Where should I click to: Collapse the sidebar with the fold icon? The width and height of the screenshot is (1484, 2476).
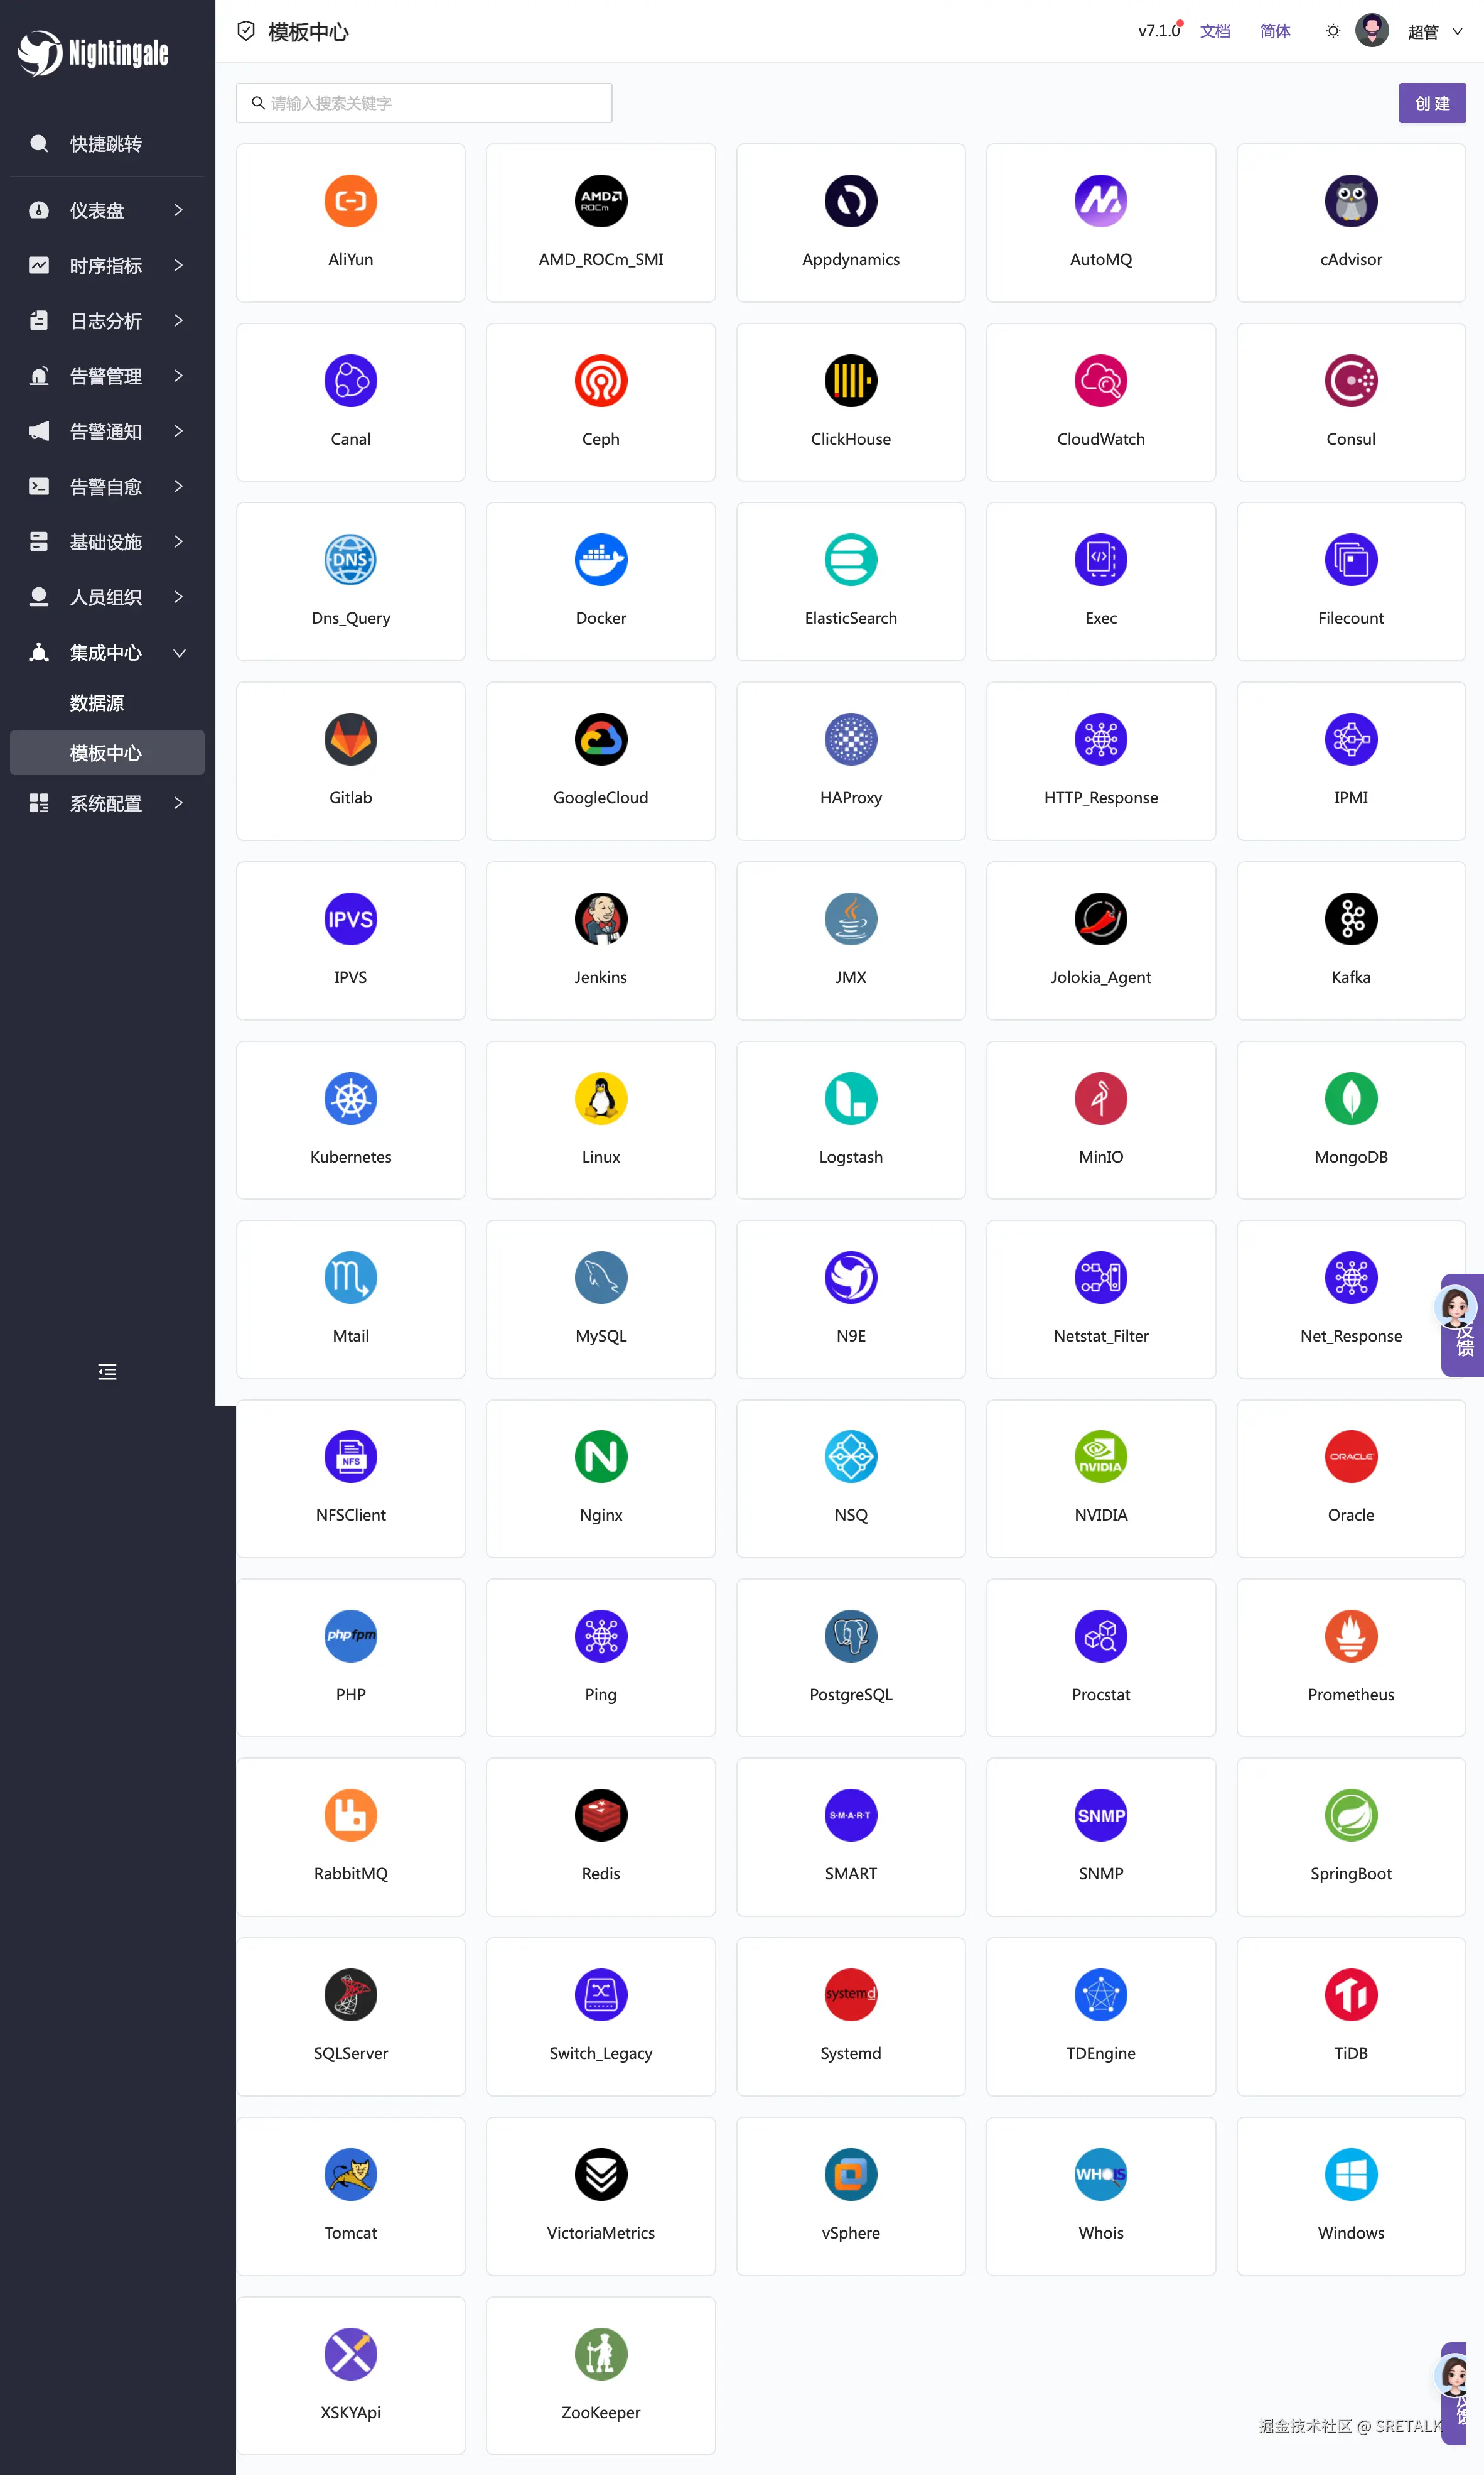coord(107,1372)
